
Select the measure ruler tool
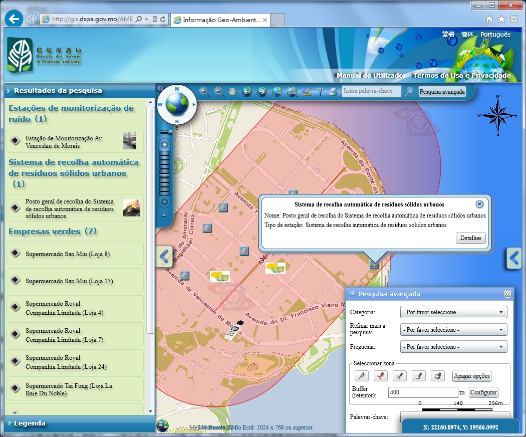coord(307,91)
